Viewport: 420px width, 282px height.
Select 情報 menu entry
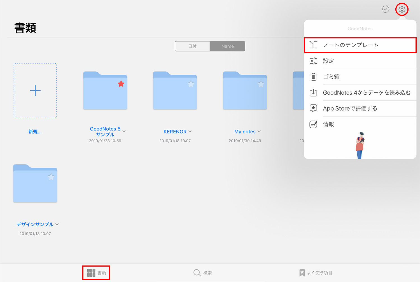click(x=360, y=124)
